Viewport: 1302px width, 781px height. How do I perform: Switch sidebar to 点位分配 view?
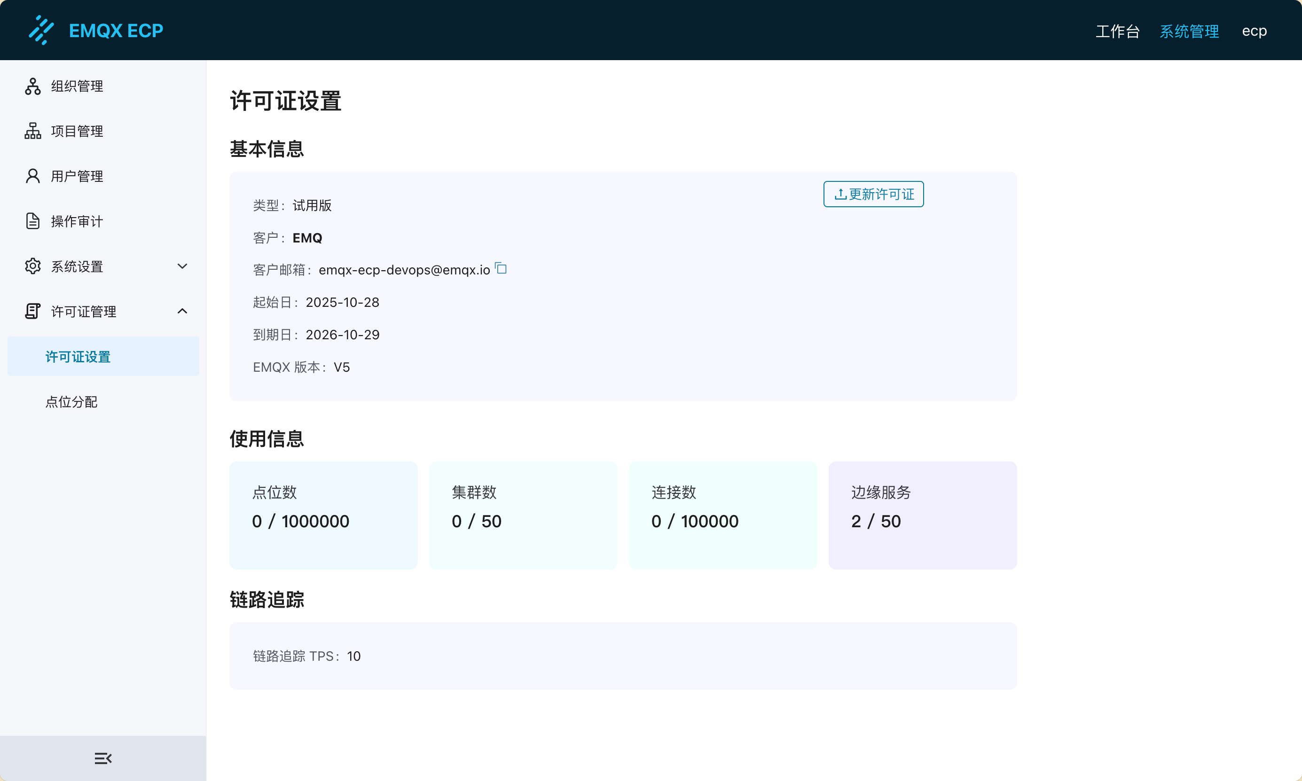coord(71,402)
